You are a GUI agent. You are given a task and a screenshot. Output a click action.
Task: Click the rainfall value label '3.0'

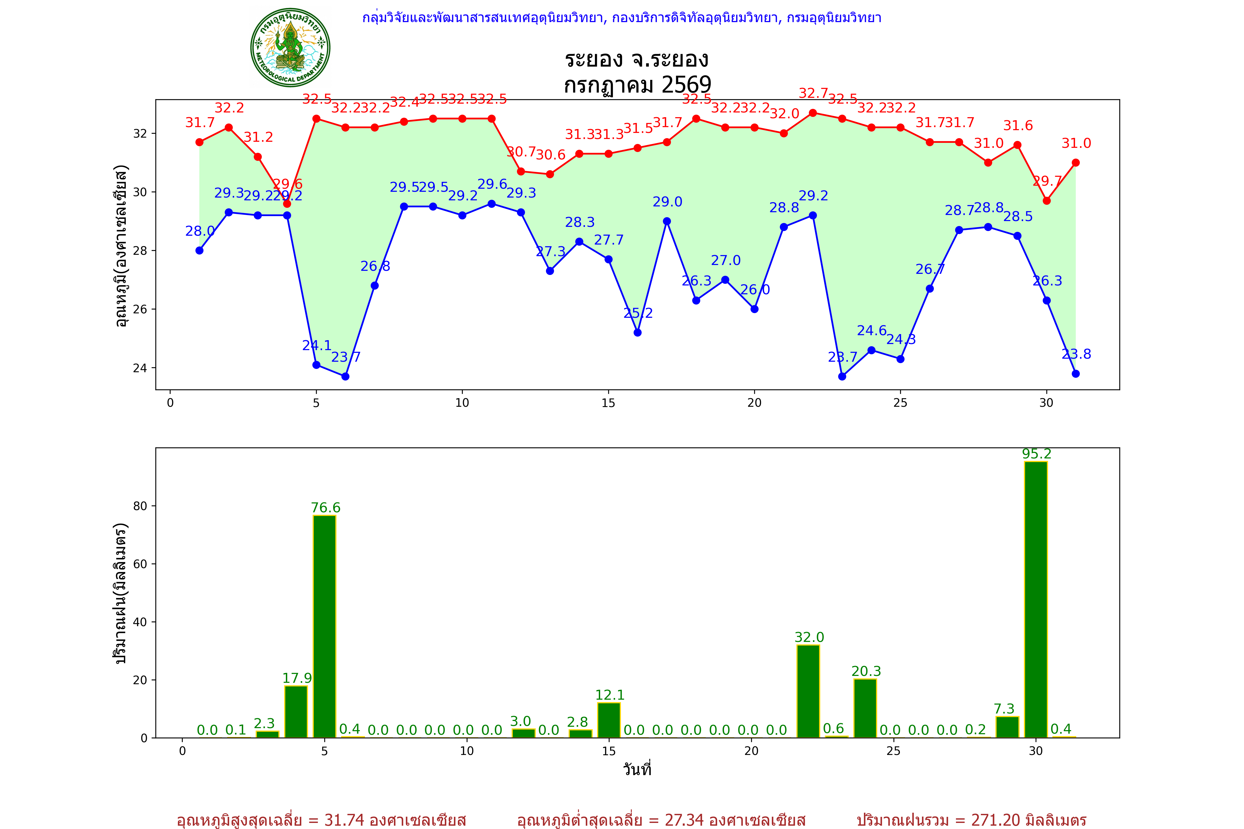tap(521, 721)
